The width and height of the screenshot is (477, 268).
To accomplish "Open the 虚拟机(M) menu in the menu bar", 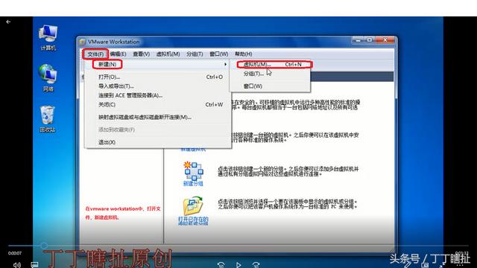I will [x=168, y=54].
